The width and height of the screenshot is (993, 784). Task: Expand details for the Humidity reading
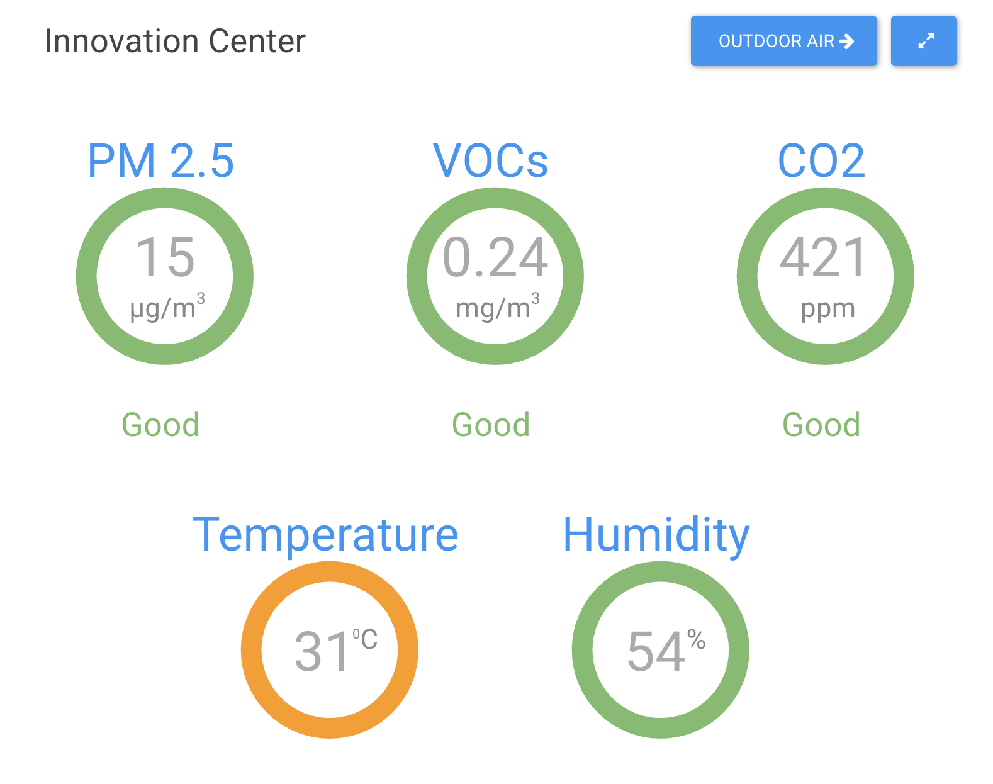(661, 651)
